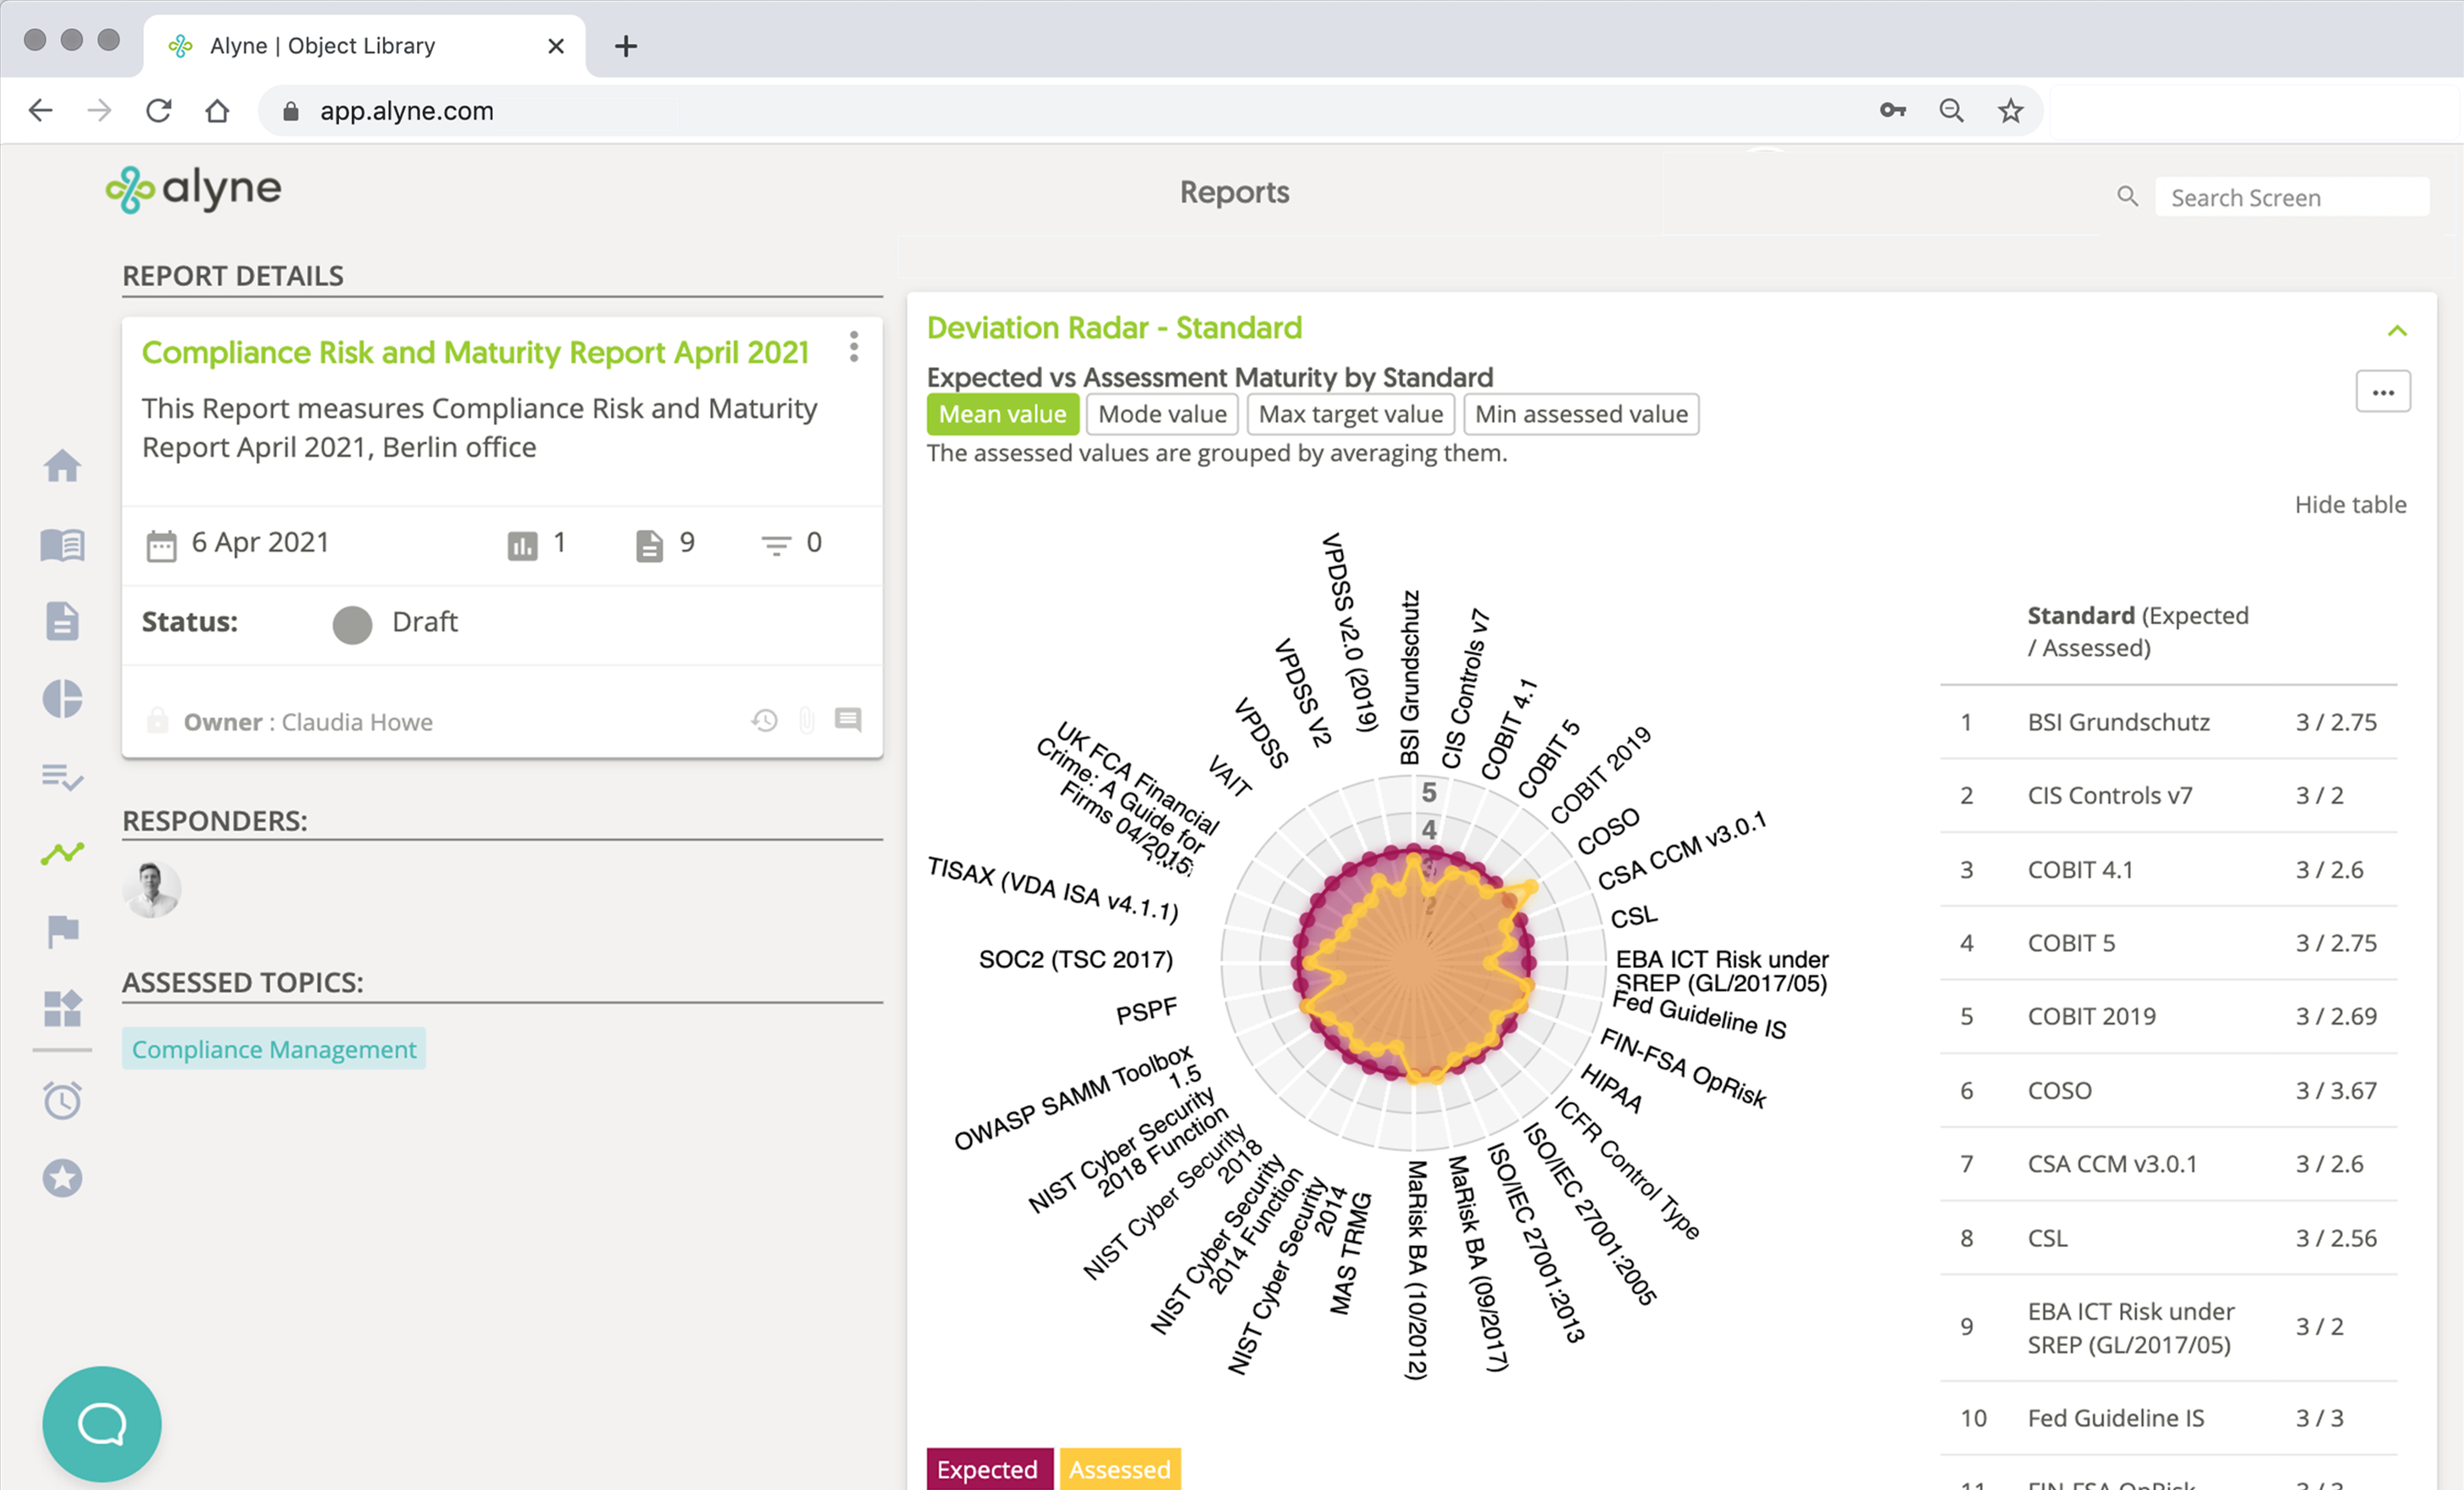Click the Alyne | Object Library tab
This screenshot has width=2464, height=1490.
pos(364,45)
